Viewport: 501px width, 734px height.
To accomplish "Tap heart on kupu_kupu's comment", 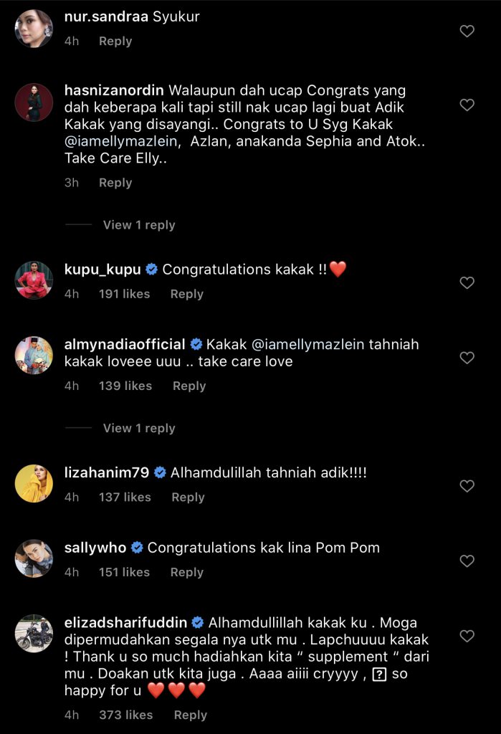I will coord(467,283).
